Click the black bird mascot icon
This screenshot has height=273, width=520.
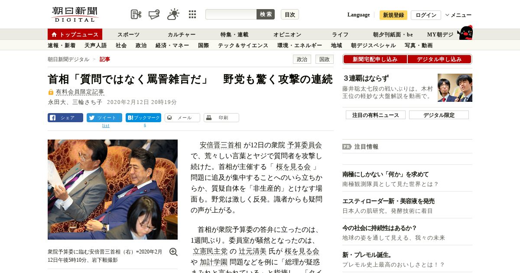[x=465, y=32]
